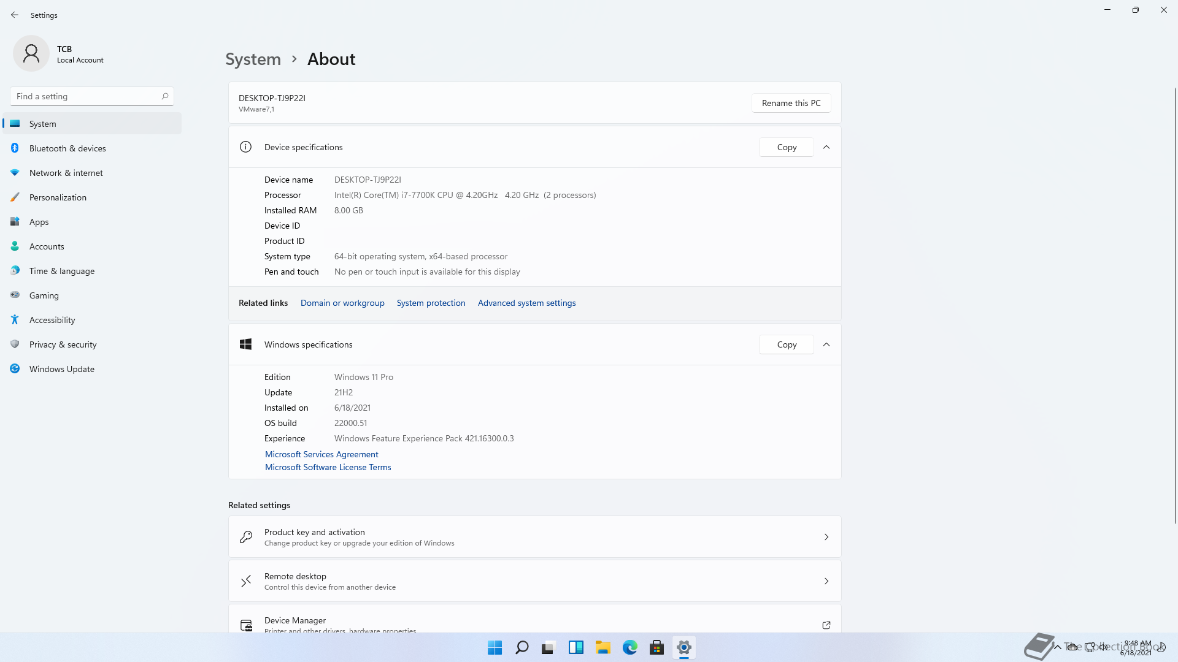Open the Microsoft Services Agreement link
Viewport: 1178px width, 662px height.
pos(321,454)
